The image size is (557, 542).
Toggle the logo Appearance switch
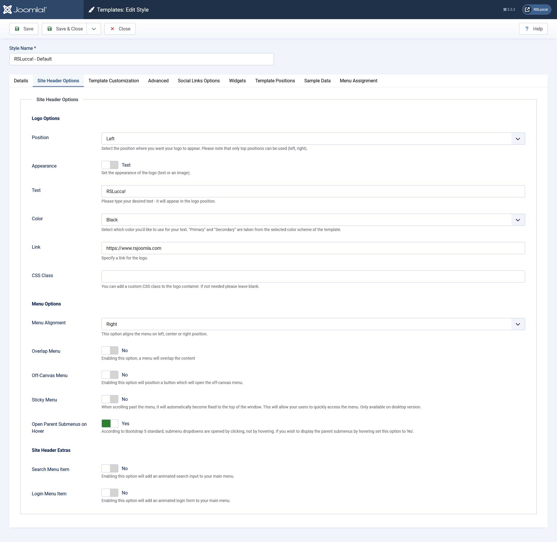pyautogui.click(x=110, y=165)
